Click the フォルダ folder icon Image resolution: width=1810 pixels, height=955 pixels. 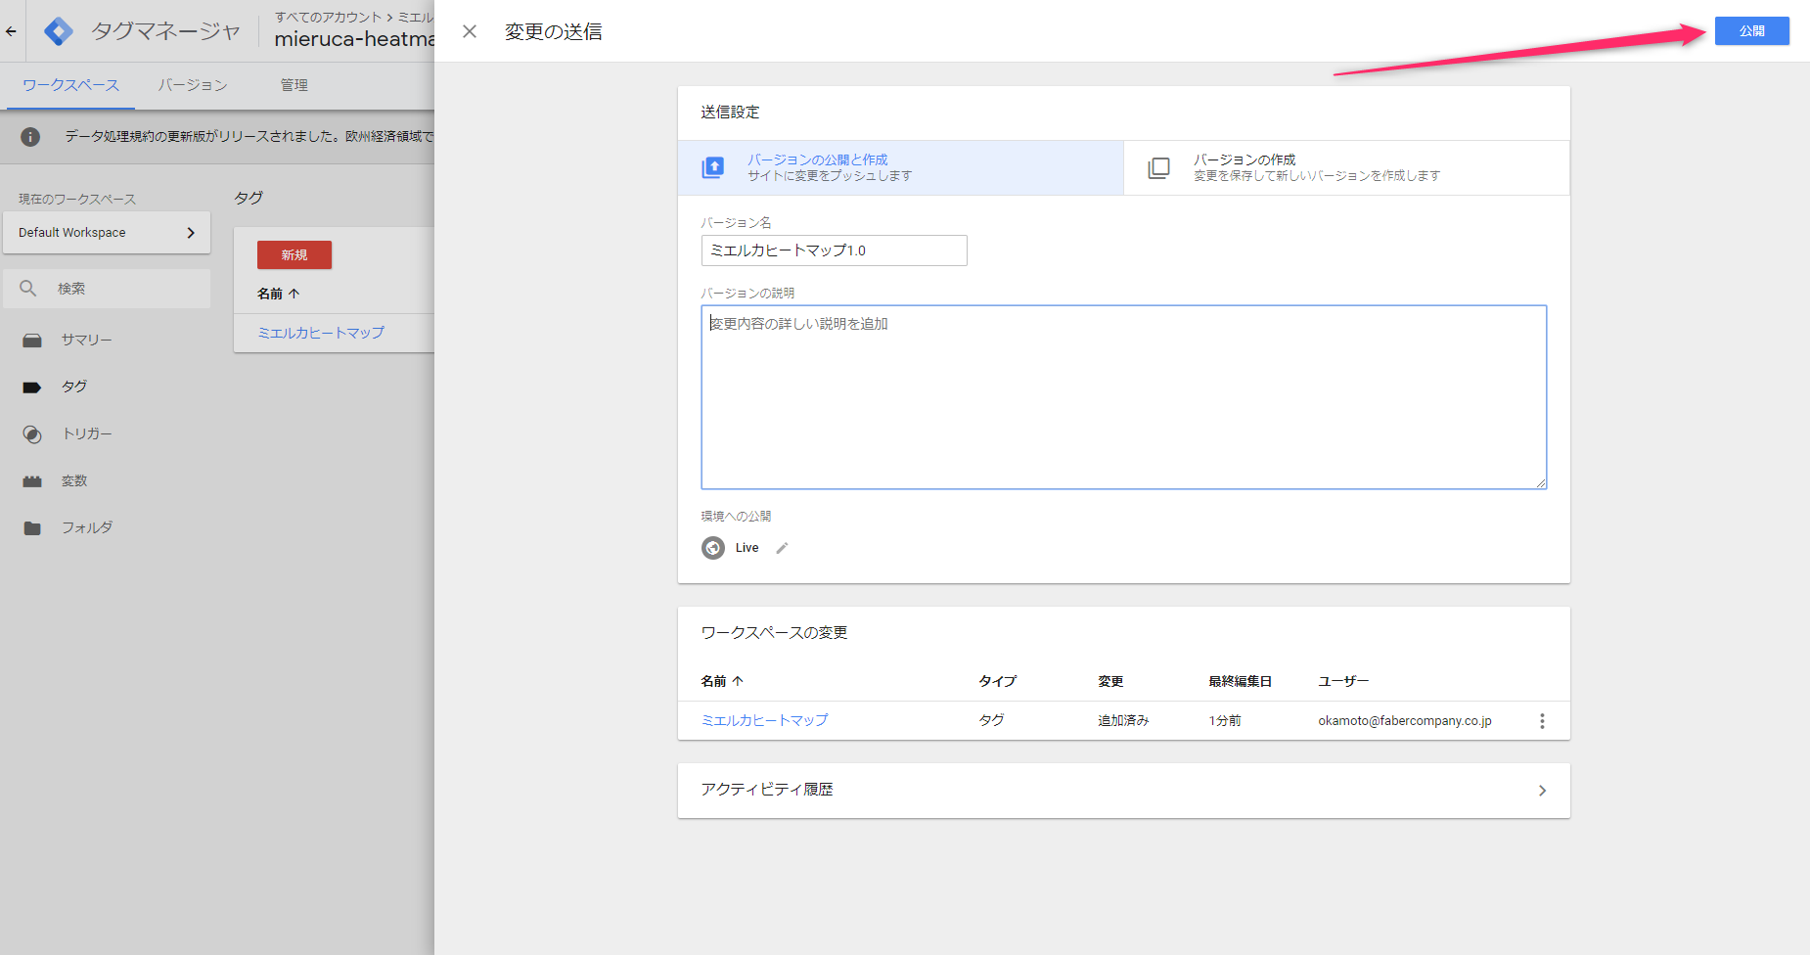click(x=32, y=528)
